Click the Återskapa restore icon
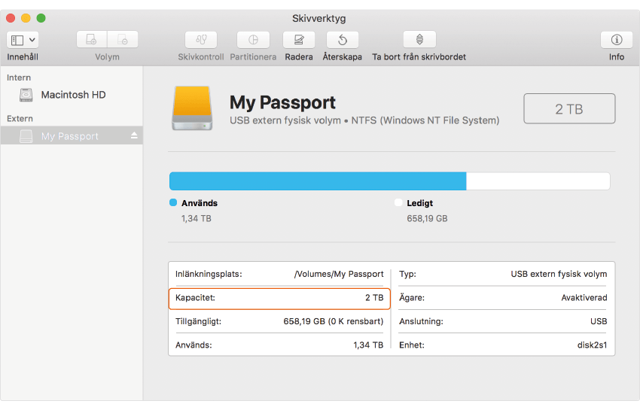The height and width of the screenshot is (410, 640). pyautogui.click(x=342, y=40)
